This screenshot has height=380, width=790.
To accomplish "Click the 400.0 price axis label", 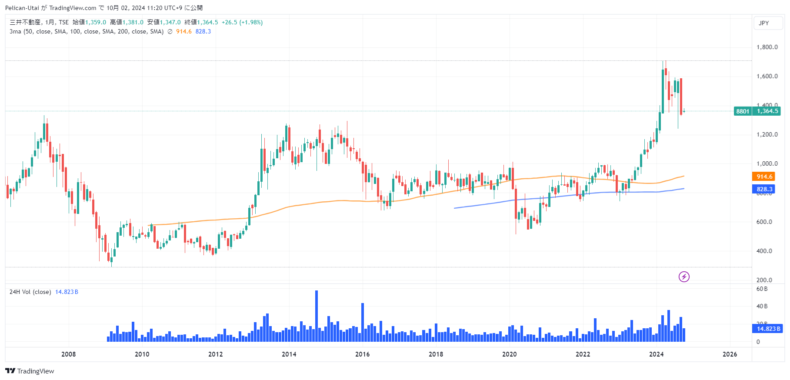I will 764,251.
